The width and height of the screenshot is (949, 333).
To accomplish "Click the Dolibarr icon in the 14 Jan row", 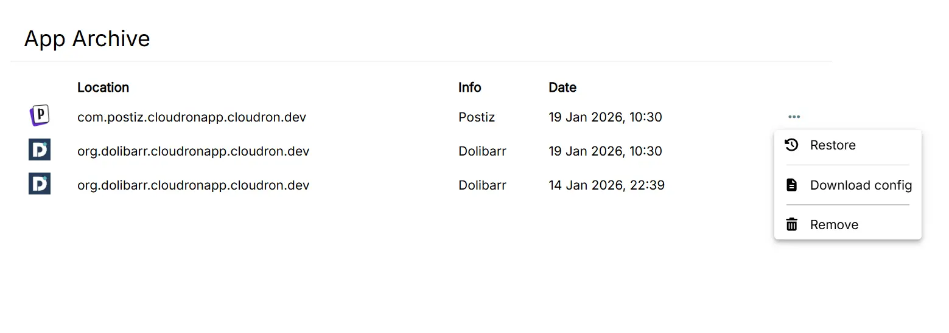I will pyautogui.click(x=40, y=184).
